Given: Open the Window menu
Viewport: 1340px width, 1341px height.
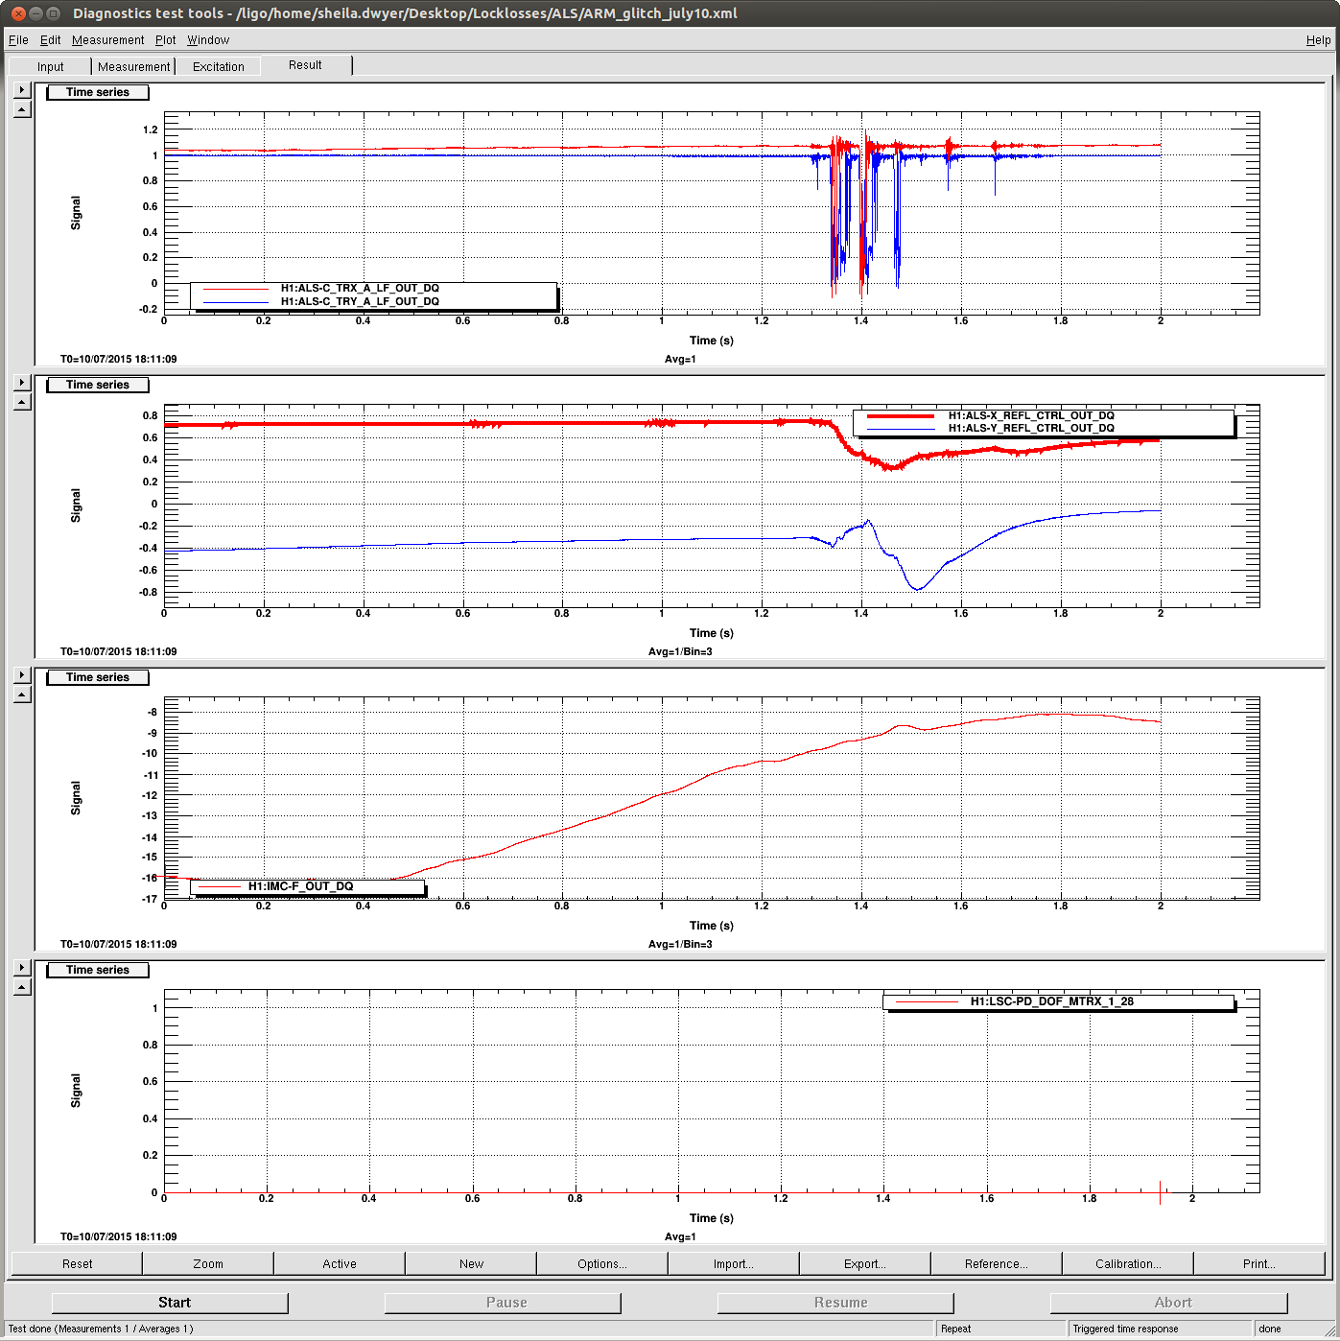Looking at the screenshot, I should coord(208,40).
